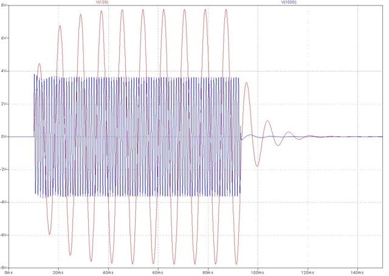Click the 100ms label on time axis
Image resolution: width=389 pixels, height=276 pixels.
[x=258, y=272]
